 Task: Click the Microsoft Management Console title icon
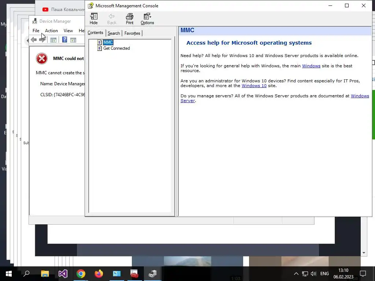click(90, 5)
